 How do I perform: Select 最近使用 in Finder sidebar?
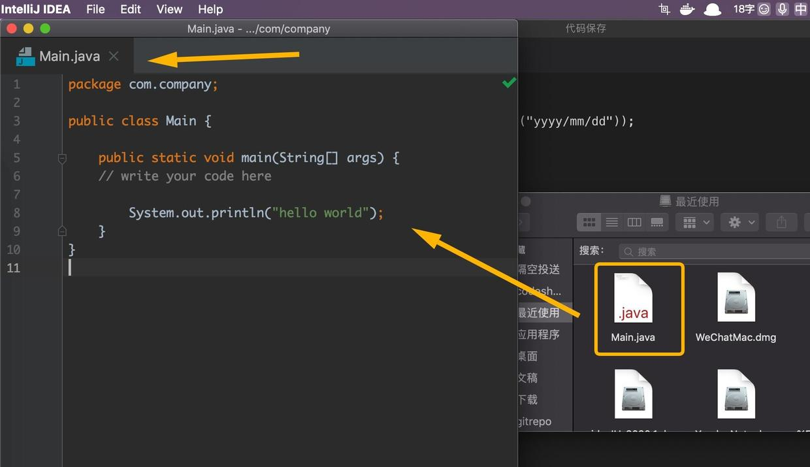click(539, 313)
